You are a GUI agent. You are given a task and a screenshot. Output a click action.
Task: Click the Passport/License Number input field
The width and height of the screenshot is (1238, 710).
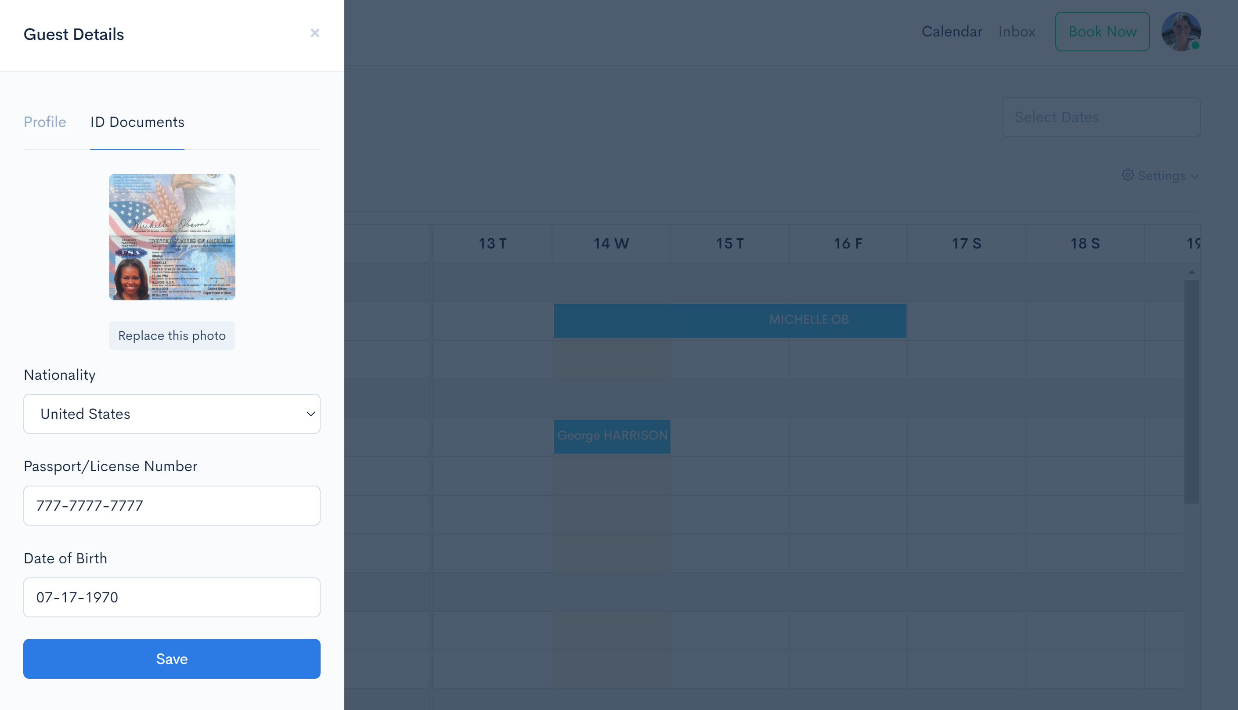172,506
